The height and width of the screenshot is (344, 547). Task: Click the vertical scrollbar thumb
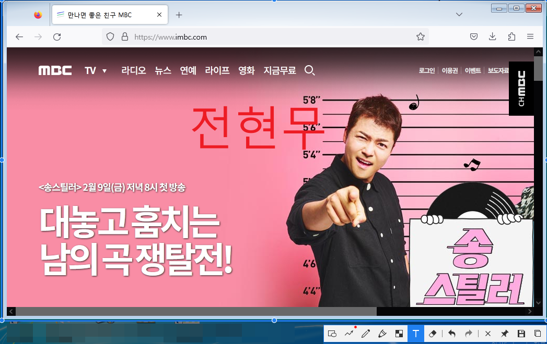pos(538,70)
